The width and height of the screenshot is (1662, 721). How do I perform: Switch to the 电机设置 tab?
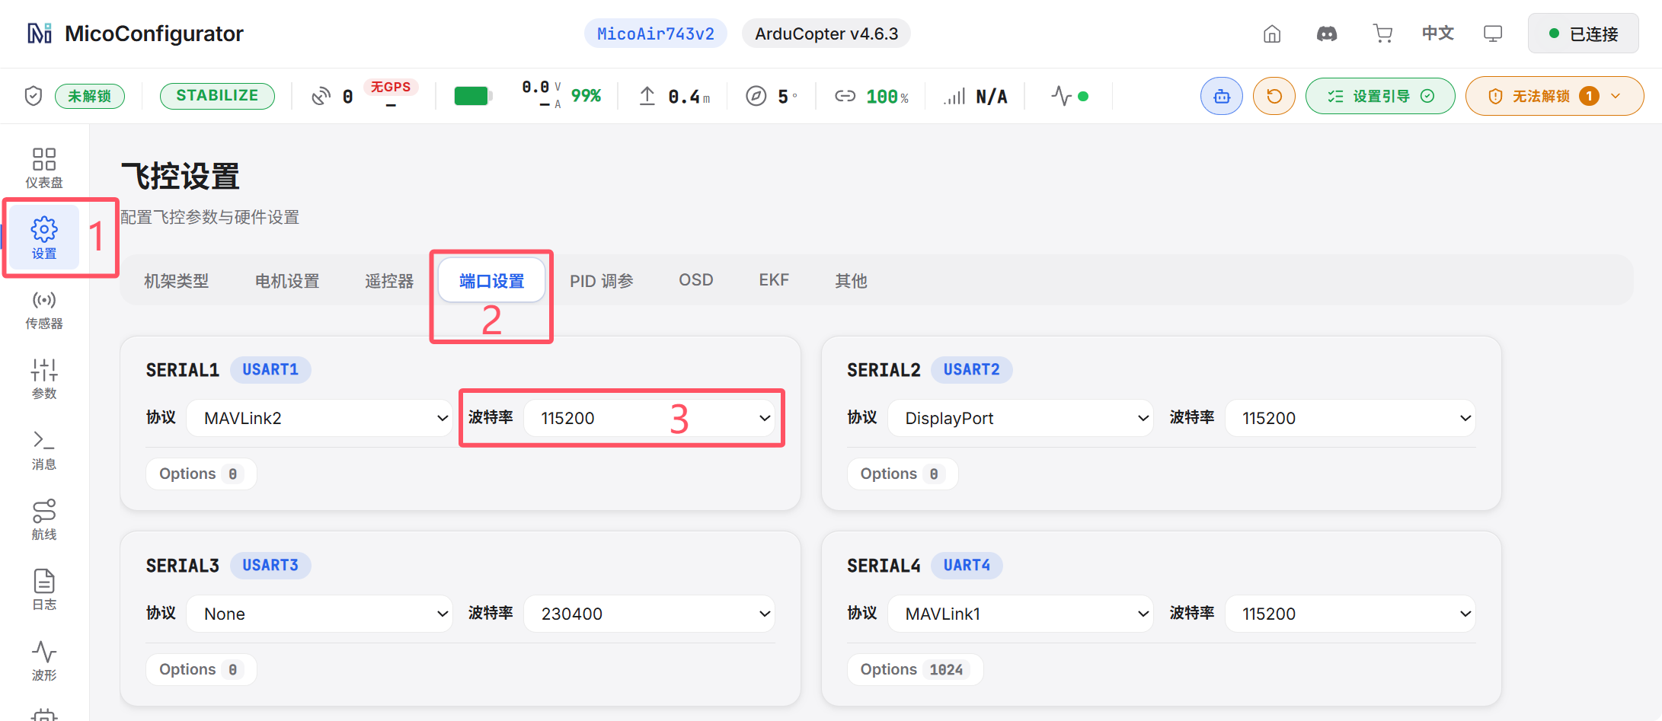pyautogui.click(x=287, y=281)
